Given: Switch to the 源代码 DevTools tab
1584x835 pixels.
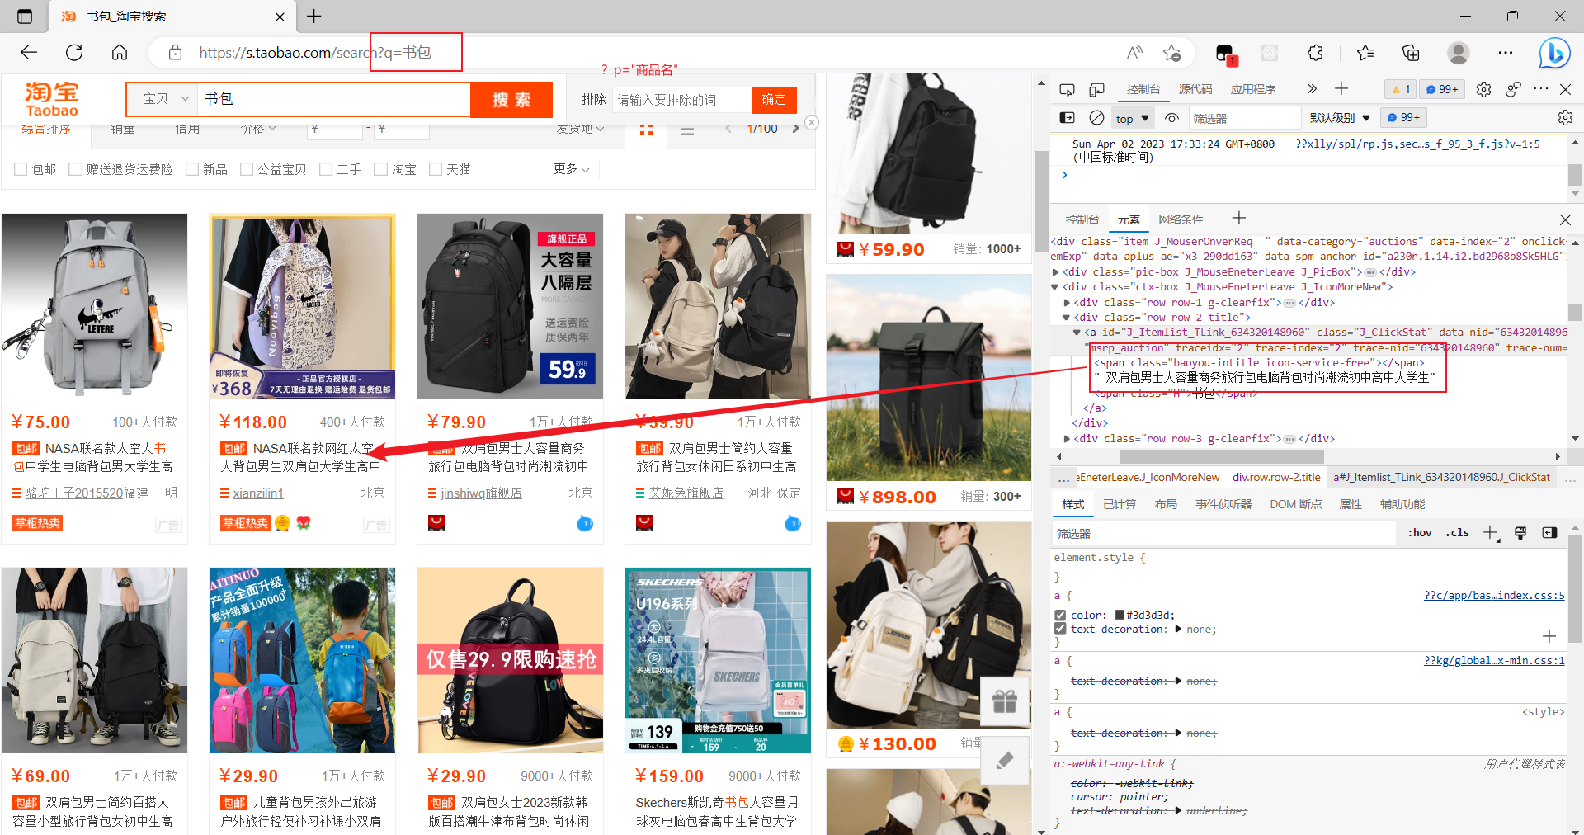Looking at the screenshot, I should (x=1195, y=89).
